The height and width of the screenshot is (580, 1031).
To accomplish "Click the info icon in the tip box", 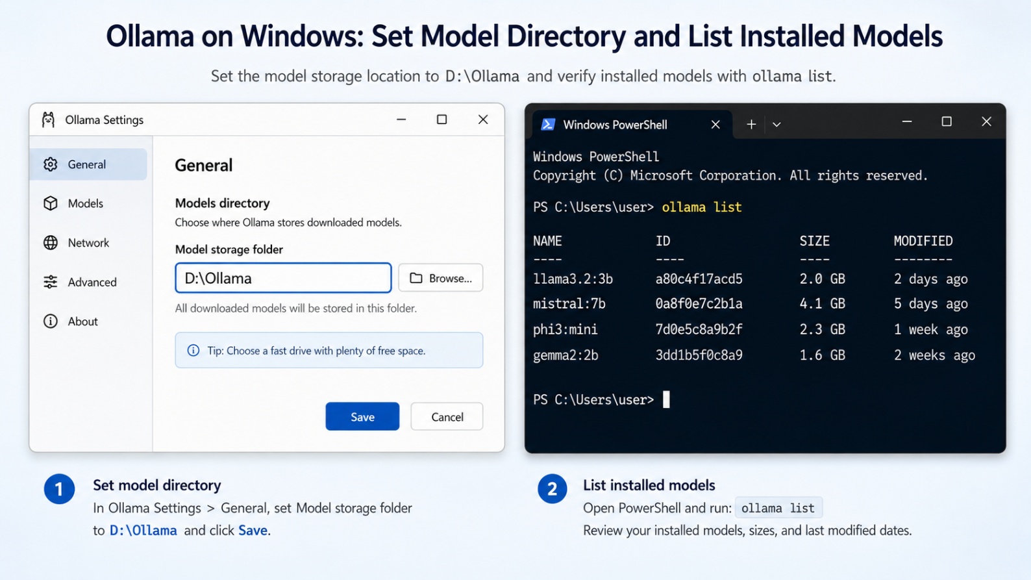I will pos(193,351).
